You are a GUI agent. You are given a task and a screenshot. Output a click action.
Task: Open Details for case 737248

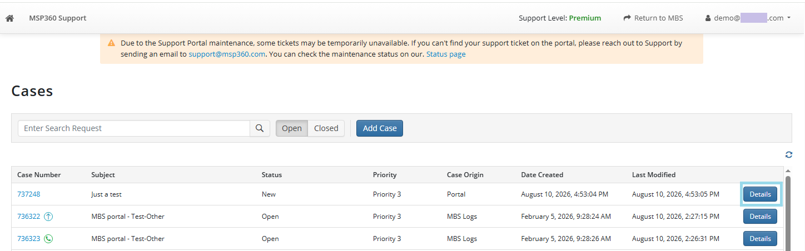(x=760, y=194)
